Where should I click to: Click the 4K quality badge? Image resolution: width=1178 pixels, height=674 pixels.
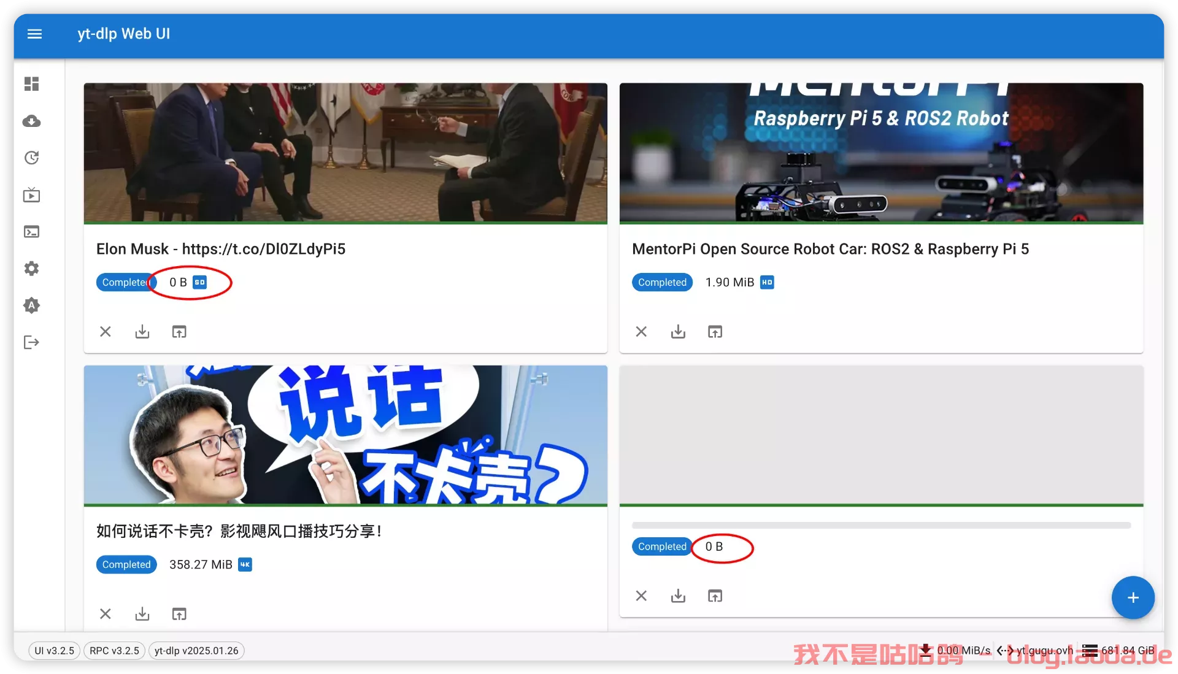pos(245,564)
